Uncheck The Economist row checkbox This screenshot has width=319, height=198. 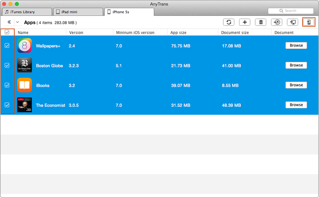7,105
